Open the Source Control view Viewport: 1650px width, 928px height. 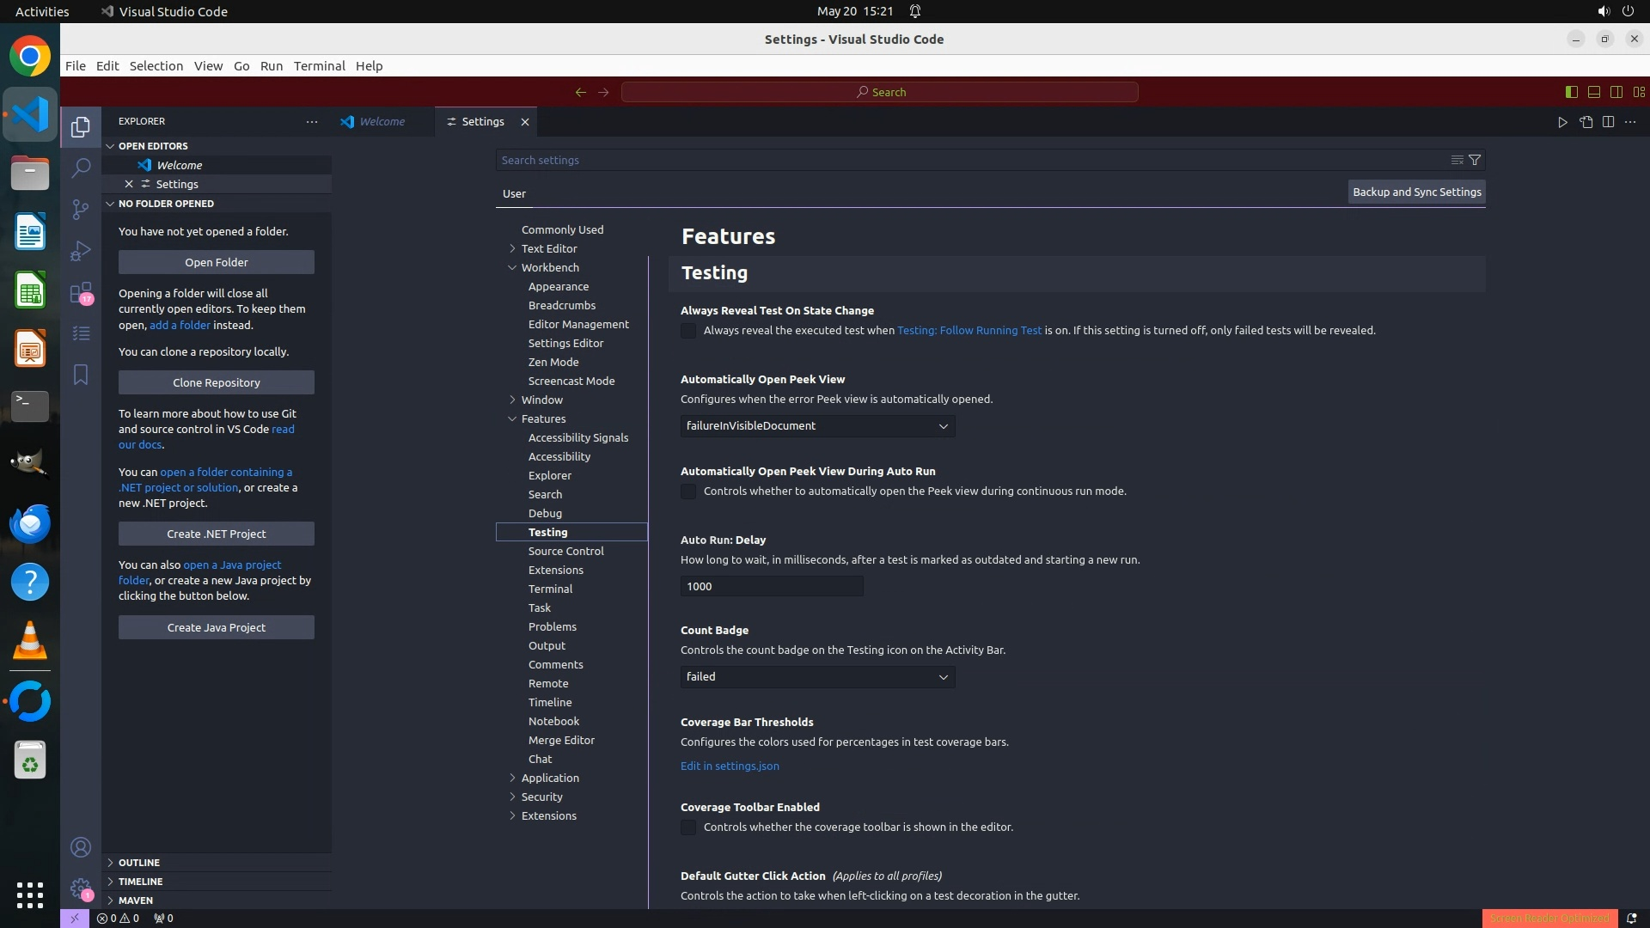[81, 210]
